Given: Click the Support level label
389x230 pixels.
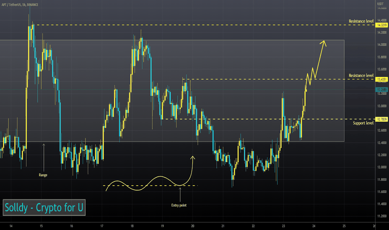Looking at the screenshot, I should tap(363, 123).
